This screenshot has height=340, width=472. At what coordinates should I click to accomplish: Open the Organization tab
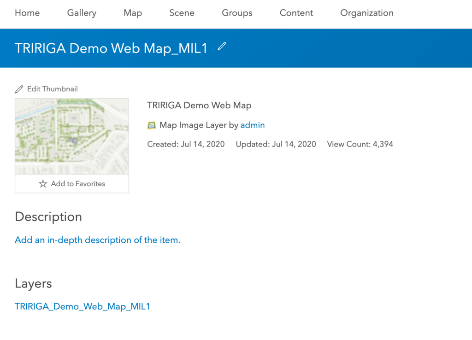pos(367,13)
